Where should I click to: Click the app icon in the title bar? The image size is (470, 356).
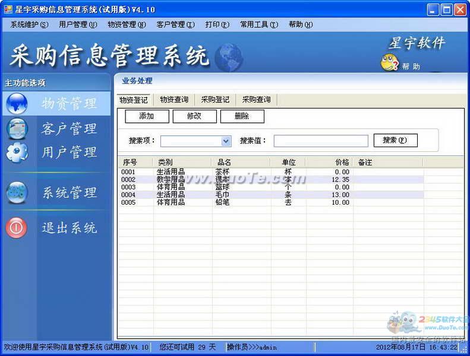8,9
